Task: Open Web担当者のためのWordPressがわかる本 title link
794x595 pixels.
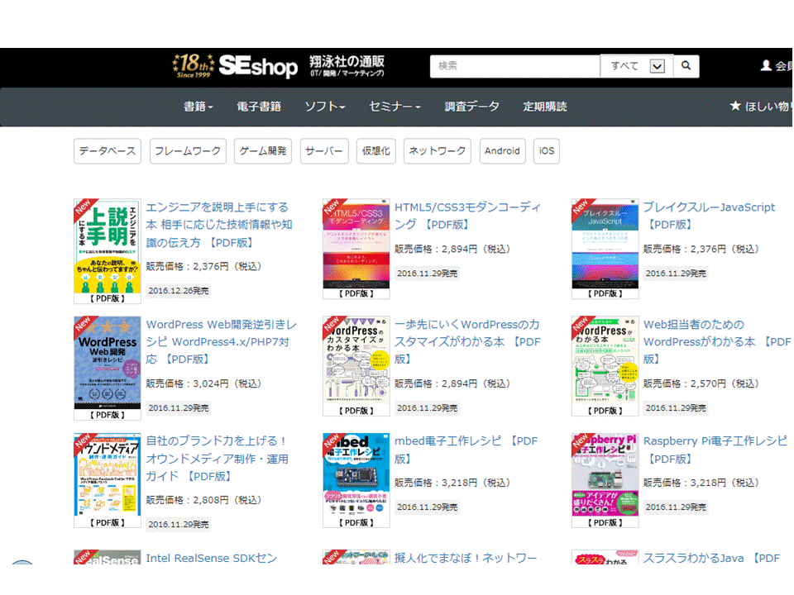Action: click(717, 341)
